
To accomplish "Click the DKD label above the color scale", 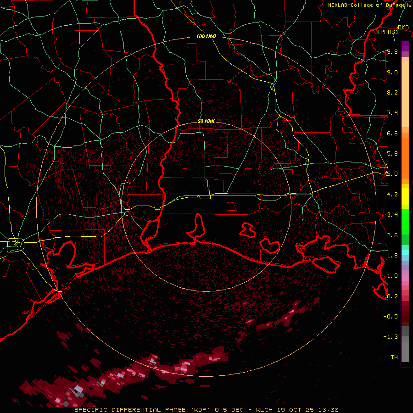I will pos(403,27).
